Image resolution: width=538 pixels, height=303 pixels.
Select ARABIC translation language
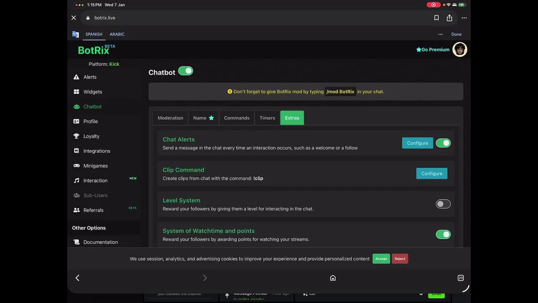pos(117,35)
